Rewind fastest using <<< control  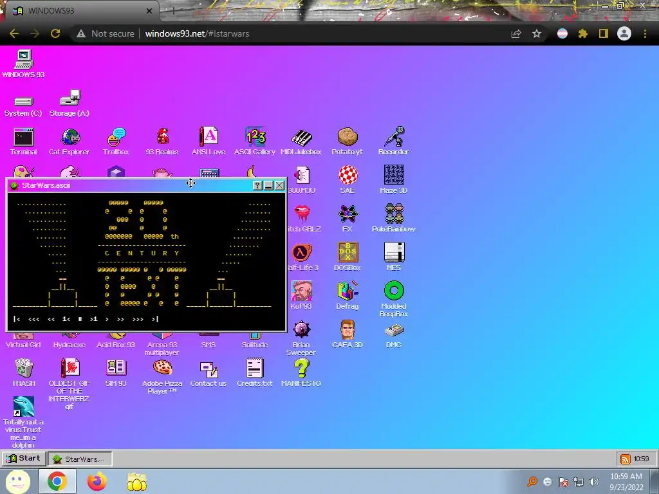coord(33,319)
